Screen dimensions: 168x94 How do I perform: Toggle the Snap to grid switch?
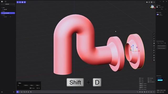pyautogui.click(x=157, y=7)
